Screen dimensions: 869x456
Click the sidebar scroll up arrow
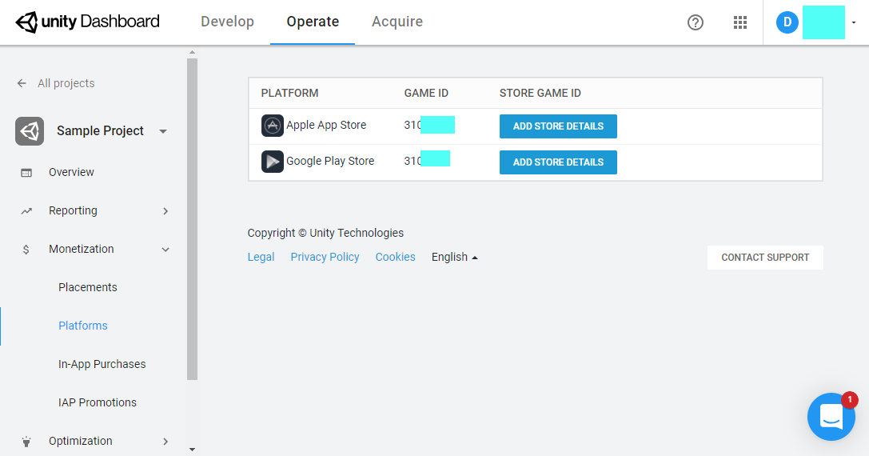[193, 53]
